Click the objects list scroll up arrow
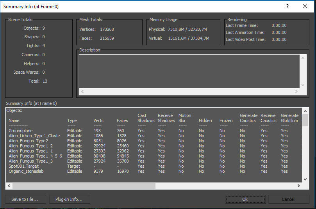This screenshot has height=209, width=316. [305, 111]
